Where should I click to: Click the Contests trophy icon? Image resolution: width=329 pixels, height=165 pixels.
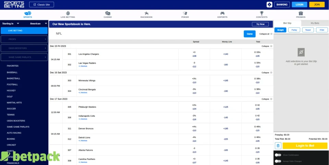(x=261, y=13)
